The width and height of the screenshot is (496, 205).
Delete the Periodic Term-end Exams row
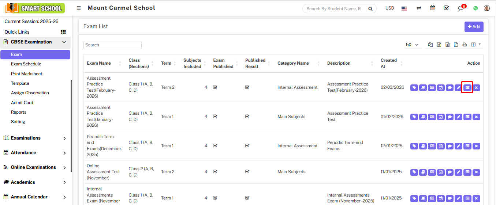tap(476, 146)
